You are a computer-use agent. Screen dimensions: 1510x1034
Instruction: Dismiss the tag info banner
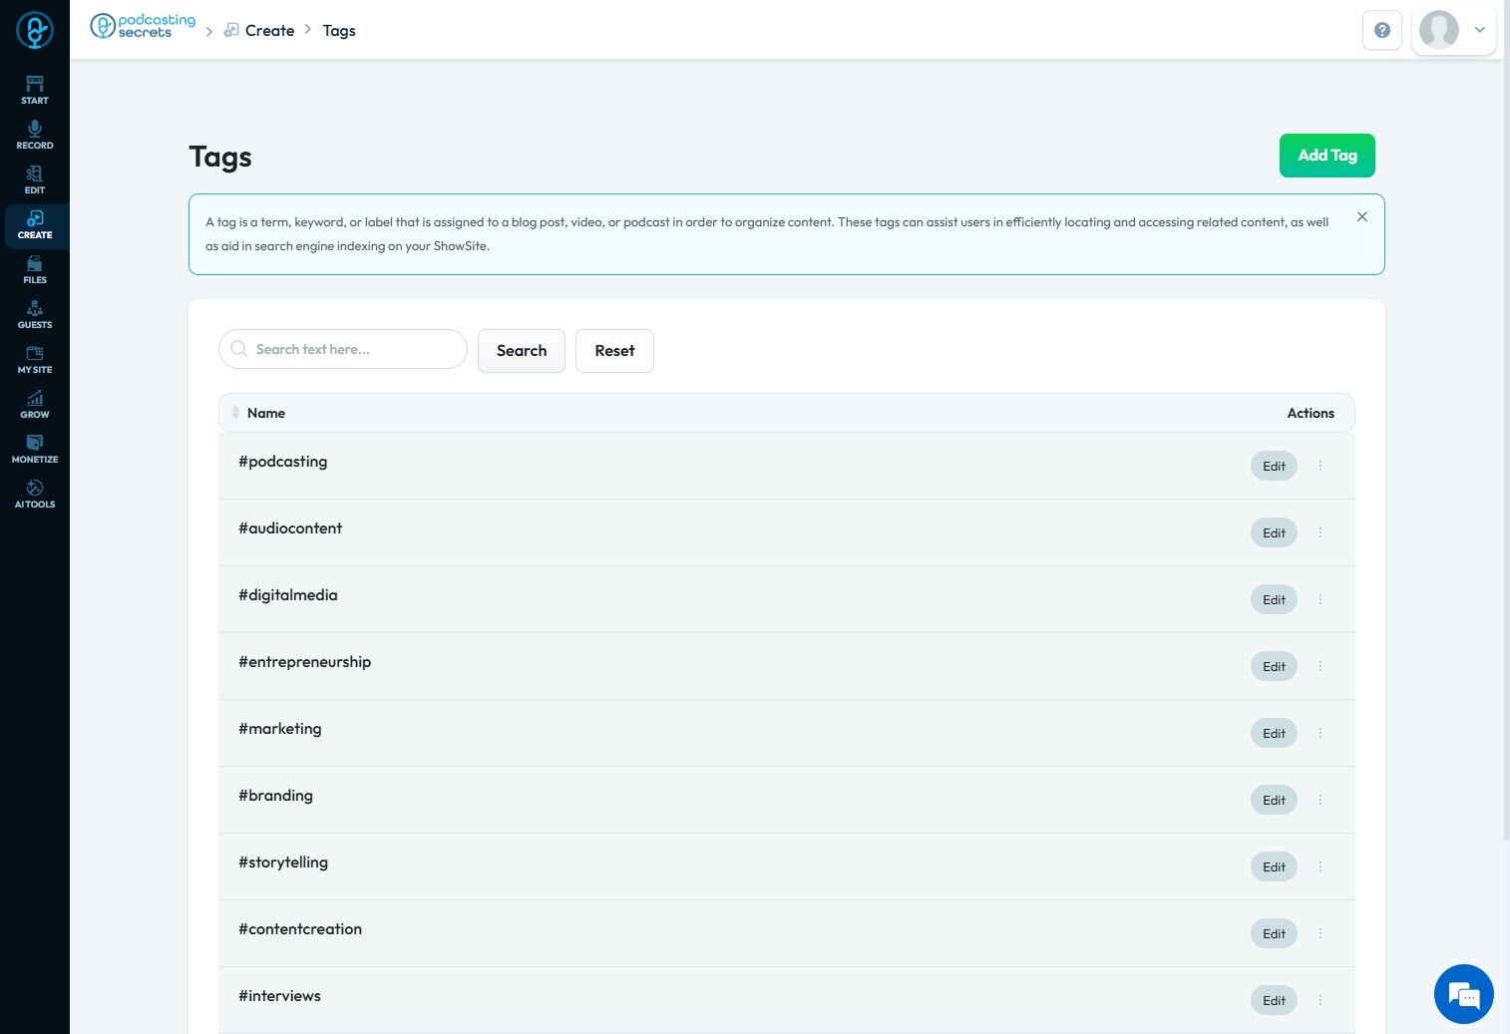coord(1361,217)
